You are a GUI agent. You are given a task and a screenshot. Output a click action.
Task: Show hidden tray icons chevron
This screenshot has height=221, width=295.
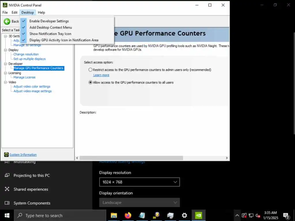tap(237, 215)
